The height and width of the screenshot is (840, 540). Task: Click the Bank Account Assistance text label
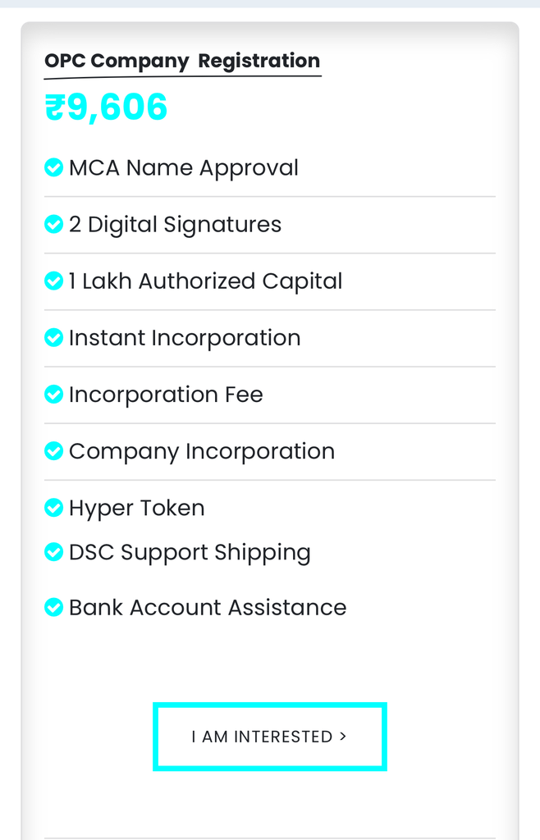[208, 607]
